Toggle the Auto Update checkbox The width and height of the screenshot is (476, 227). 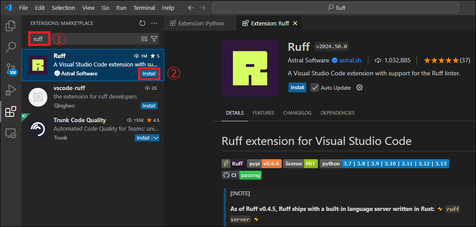click(315, 87)
